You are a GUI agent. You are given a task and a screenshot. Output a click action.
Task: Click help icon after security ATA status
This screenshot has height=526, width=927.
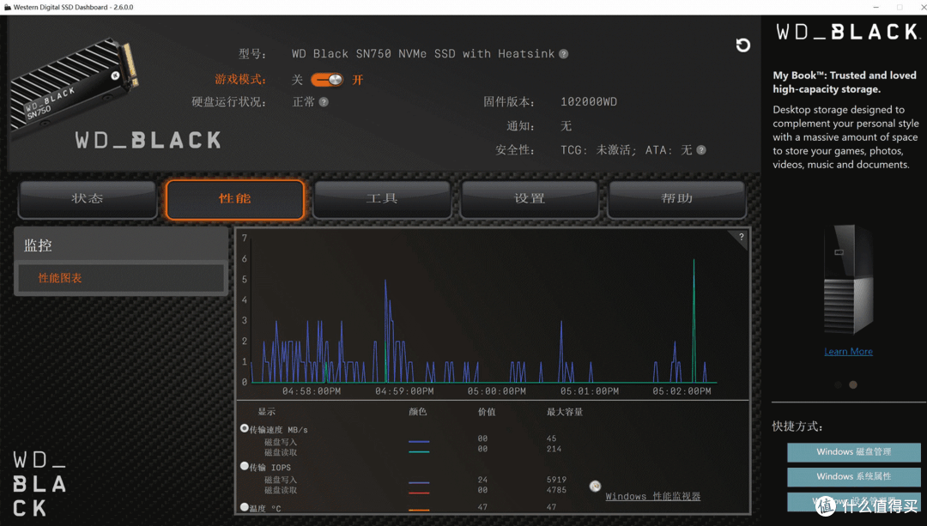(x=701, y=150)
